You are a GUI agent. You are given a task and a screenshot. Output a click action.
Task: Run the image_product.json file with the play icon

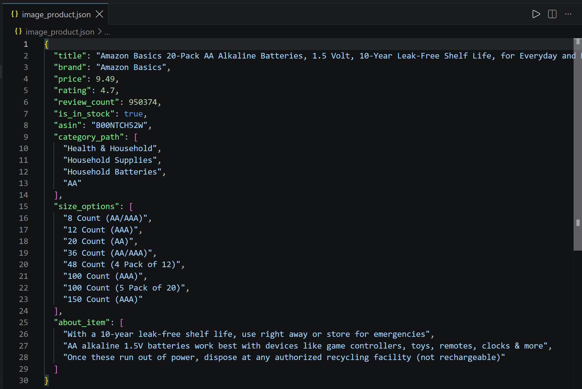point(536,14)
